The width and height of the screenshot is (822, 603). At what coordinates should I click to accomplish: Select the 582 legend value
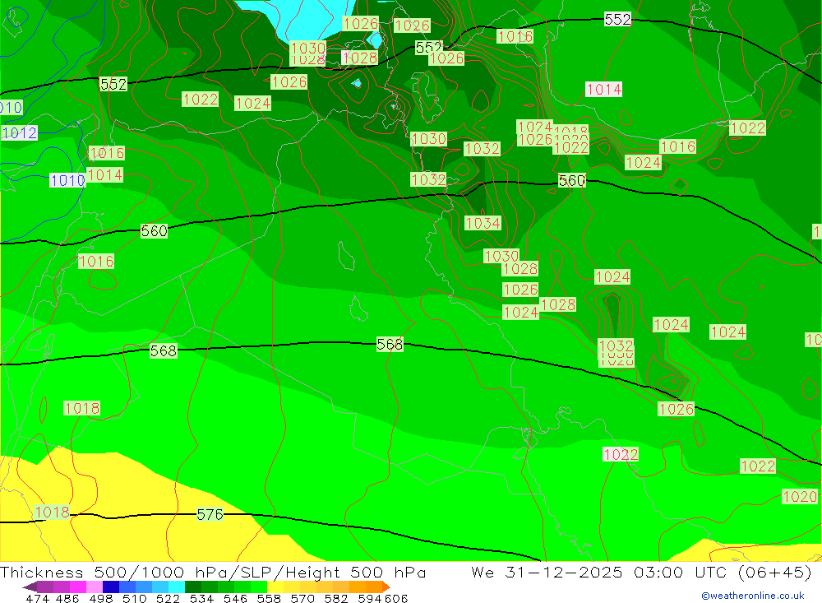[336, 598]
